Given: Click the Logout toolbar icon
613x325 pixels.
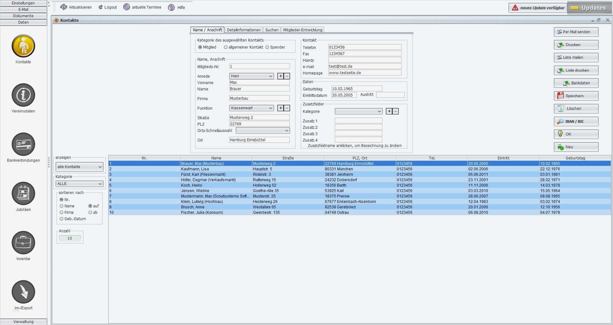Looking at the screenshot, I should 101,7.
